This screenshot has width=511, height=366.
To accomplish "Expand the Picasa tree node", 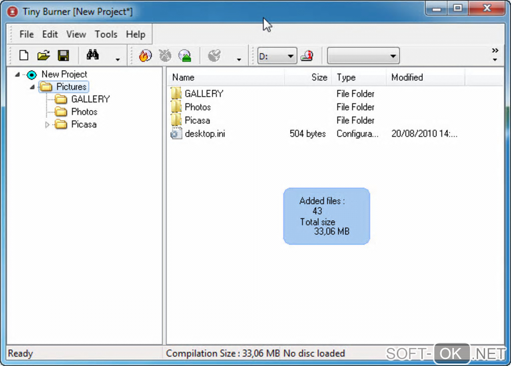I will point(47,124).
